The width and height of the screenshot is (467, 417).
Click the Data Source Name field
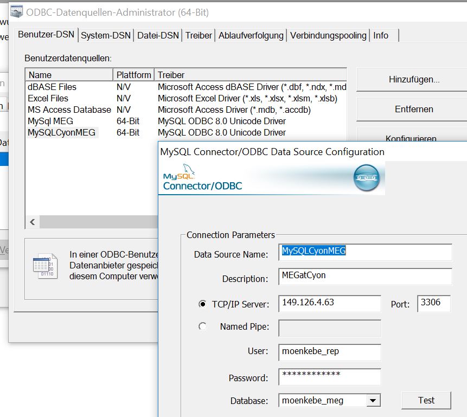pos(365,252)
